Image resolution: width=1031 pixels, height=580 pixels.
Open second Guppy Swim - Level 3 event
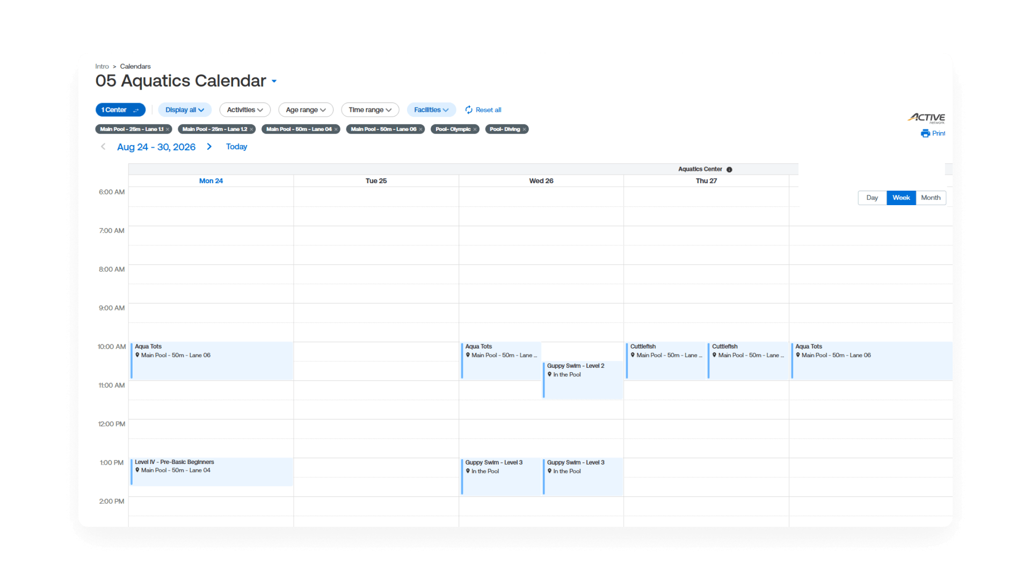(x=583, y=476)
